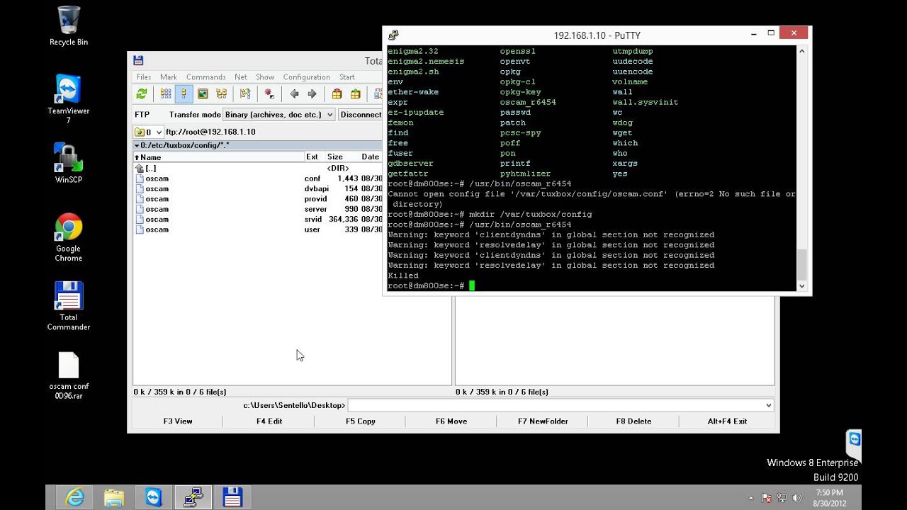Switch to PuTTY taskbar button
This screenshot has height=510, width=907.
coord(193,497)
